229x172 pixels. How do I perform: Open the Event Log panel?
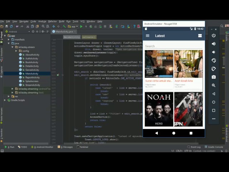click(194, 147)
